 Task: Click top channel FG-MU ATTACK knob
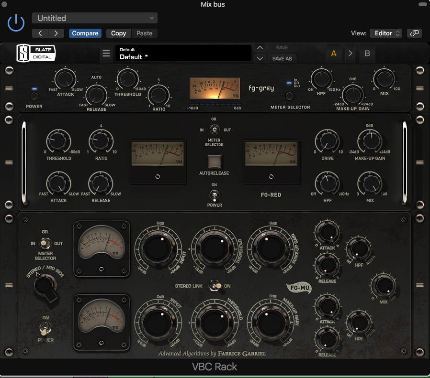[327, 232]
